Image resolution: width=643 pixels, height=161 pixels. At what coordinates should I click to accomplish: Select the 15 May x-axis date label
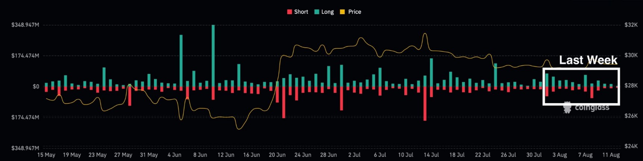pyautogui.click(x=46, y=155)
